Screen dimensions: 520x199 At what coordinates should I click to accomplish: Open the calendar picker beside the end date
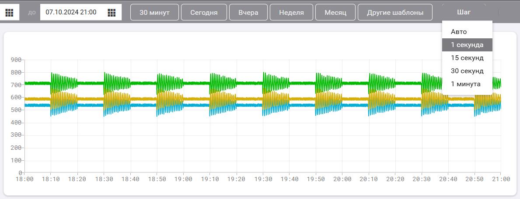112,13
